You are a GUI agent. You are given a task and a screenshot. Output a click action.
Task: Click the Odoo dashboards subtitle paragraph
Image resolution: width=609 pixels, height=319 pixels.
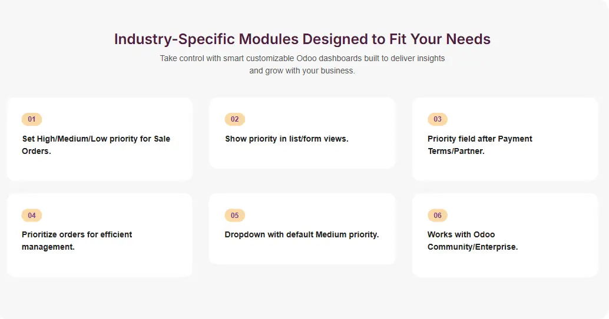click(x=302, y=65)
